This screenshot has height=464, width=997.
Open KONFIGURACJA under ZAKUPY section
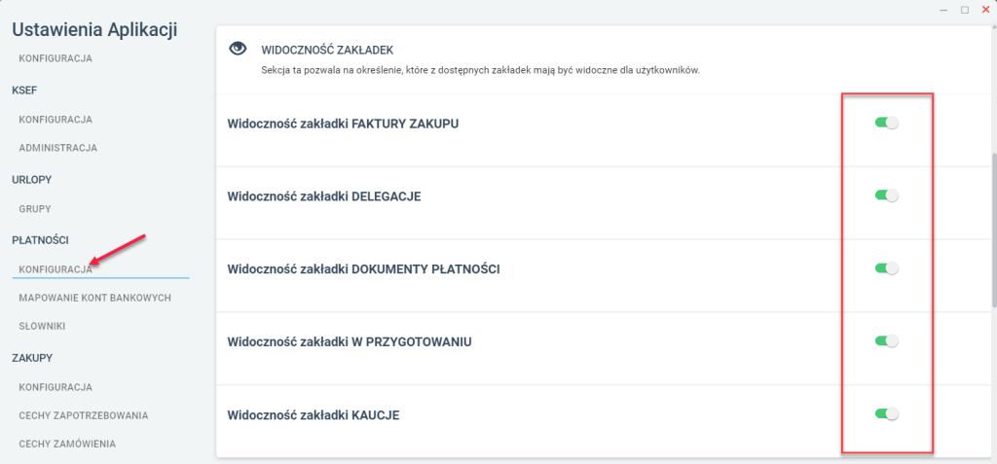pyautogui.click(x=55, y=387)
